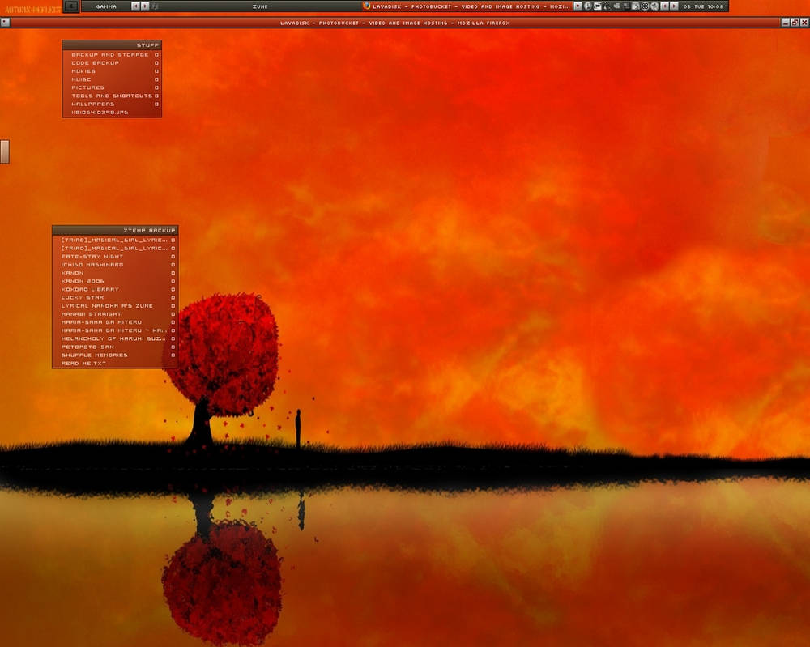Viewport: 810px width, 647px height.
Task: Click the Stuff menu title bar
Action: [112, 45]
